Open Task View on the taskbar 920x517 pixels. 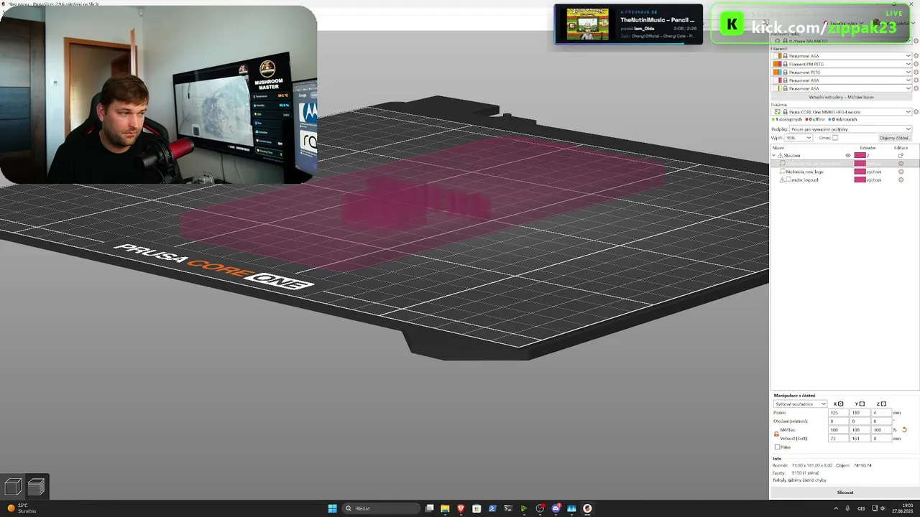tap(429, 508)
